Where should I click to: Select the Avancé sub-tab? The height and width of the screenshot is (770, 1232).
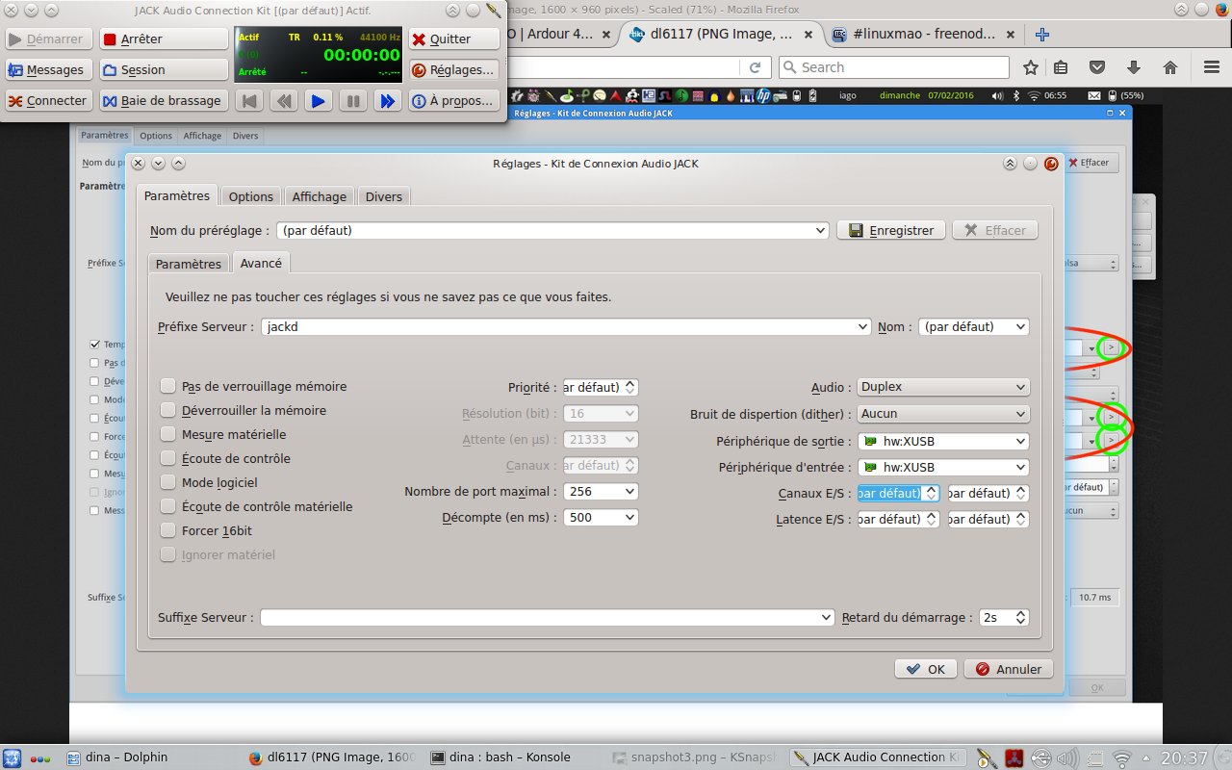[261, 263]
